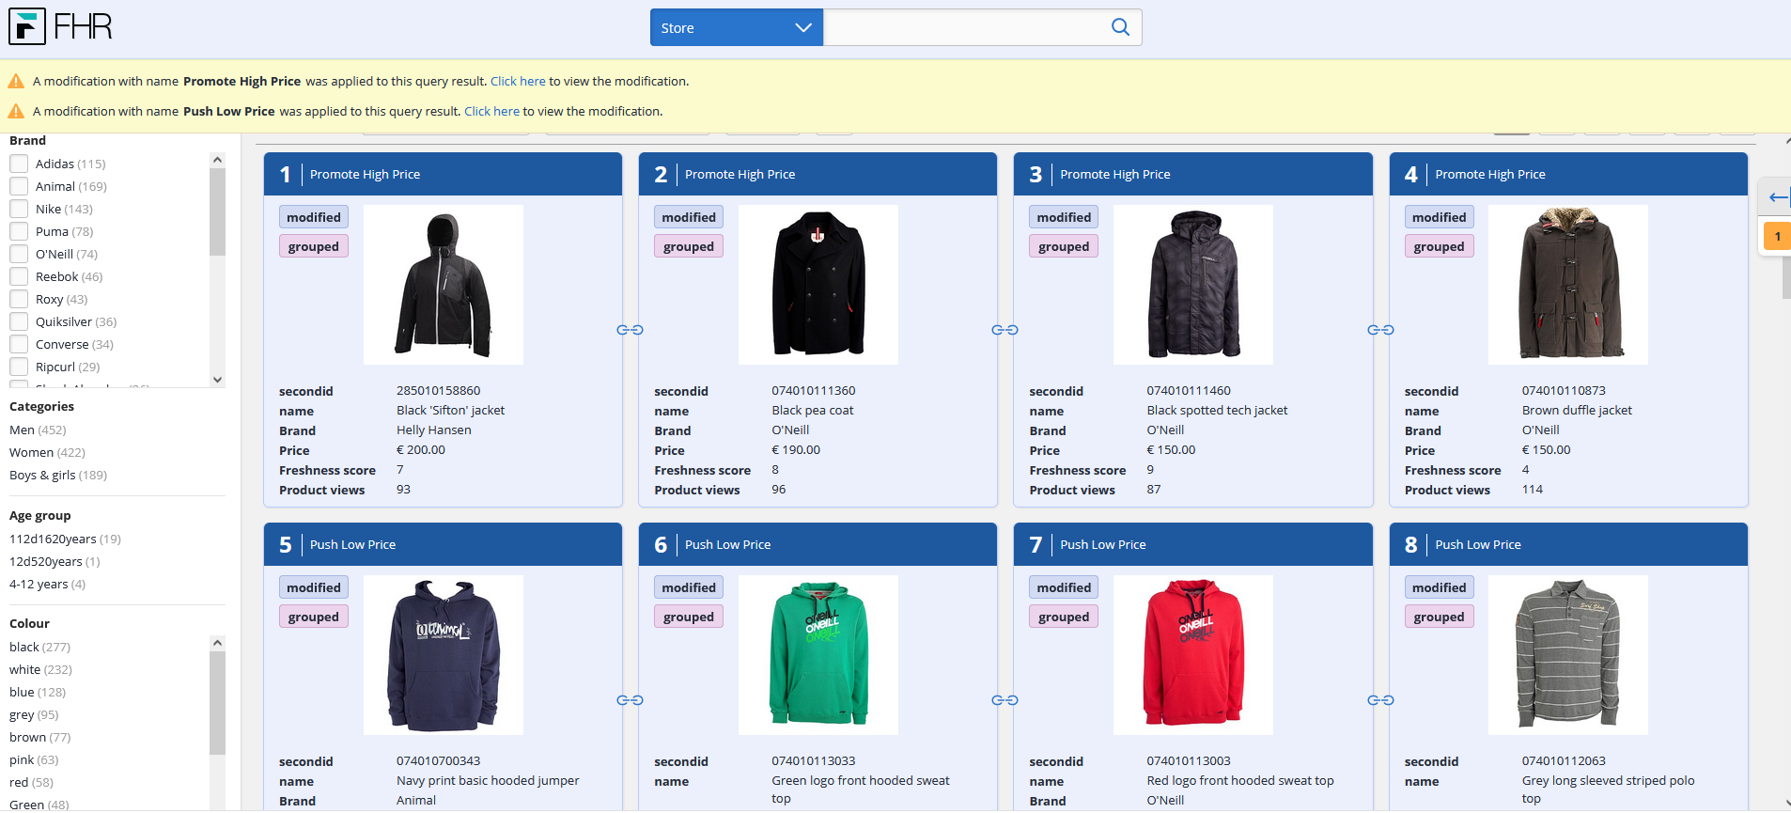The width and height of the screenshot is (1791, 813).
Task: Click here link for Promote High Price
Action: point(518,81)
